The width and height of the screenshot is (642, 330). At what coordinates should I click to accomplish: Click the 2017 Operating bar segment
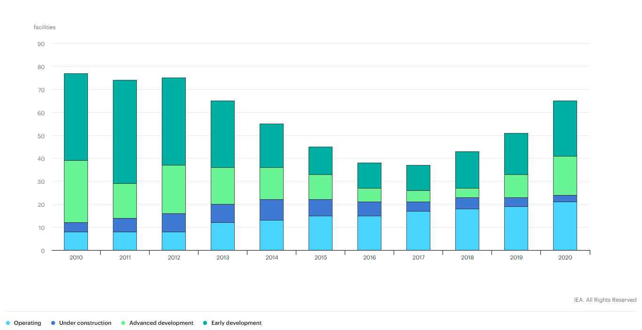point(418,231)
